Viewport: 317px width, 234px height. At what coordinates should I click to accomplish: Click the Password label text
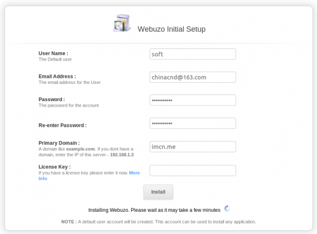pos(52,99)
